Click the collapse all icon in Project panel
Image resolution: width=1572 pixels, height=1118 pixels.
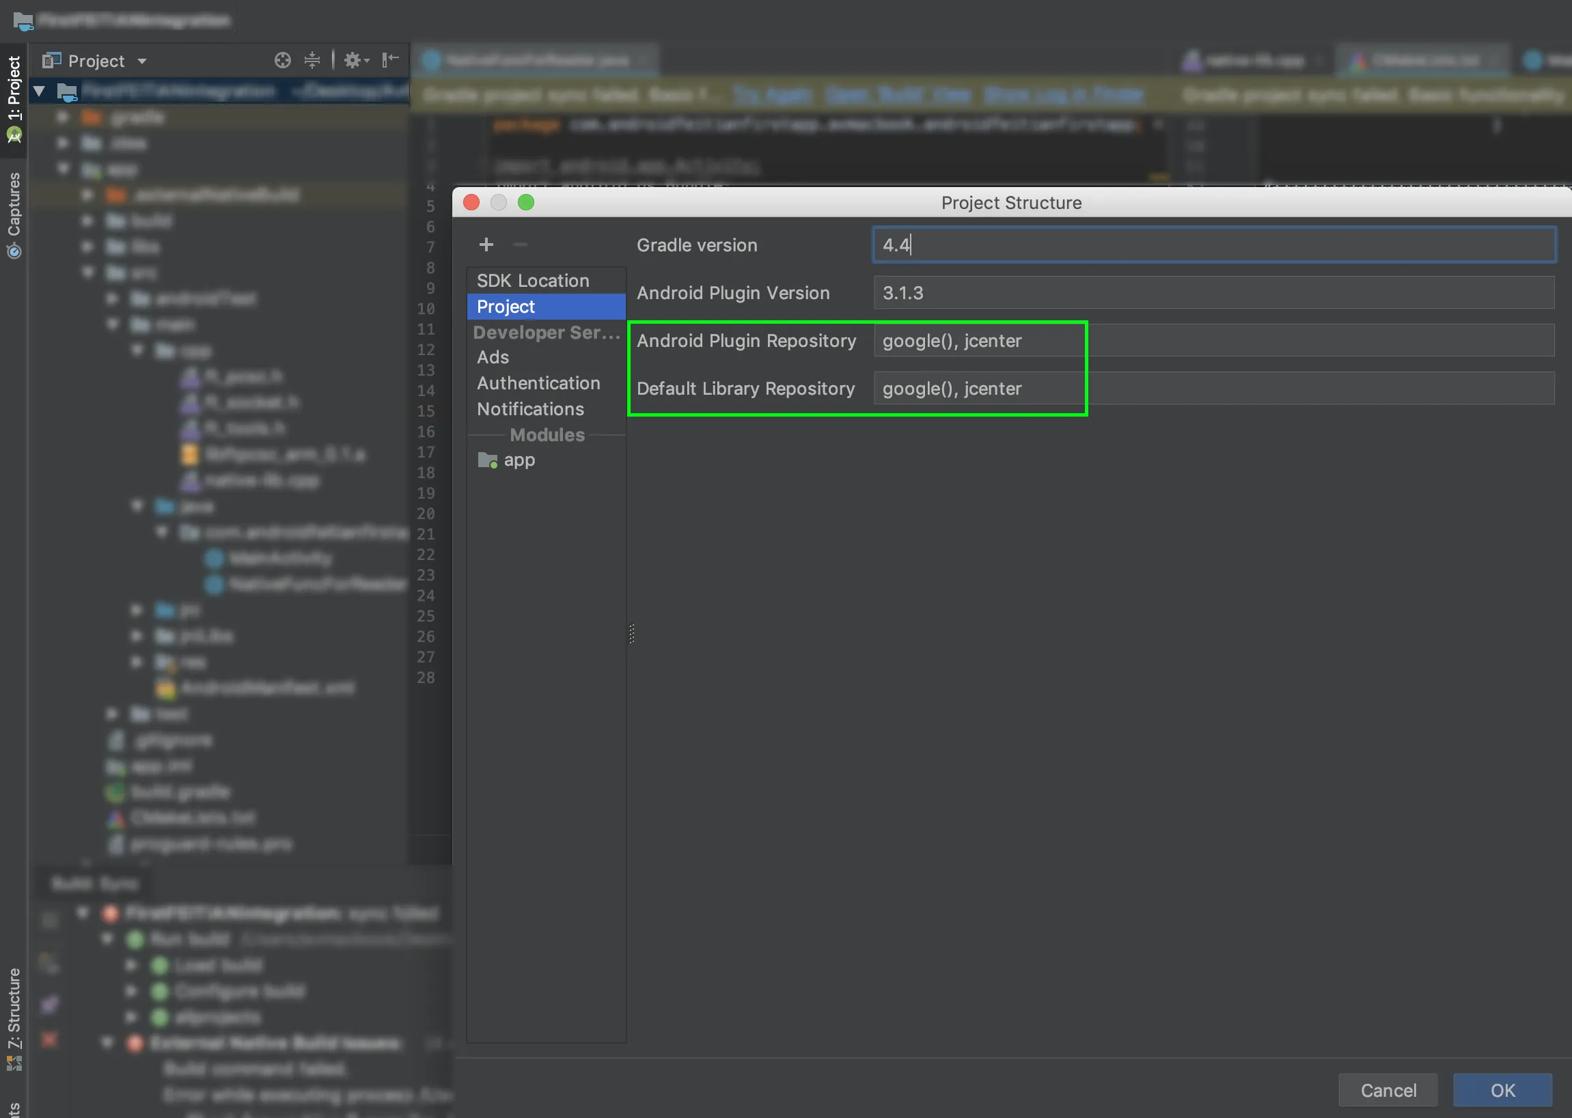312,61
